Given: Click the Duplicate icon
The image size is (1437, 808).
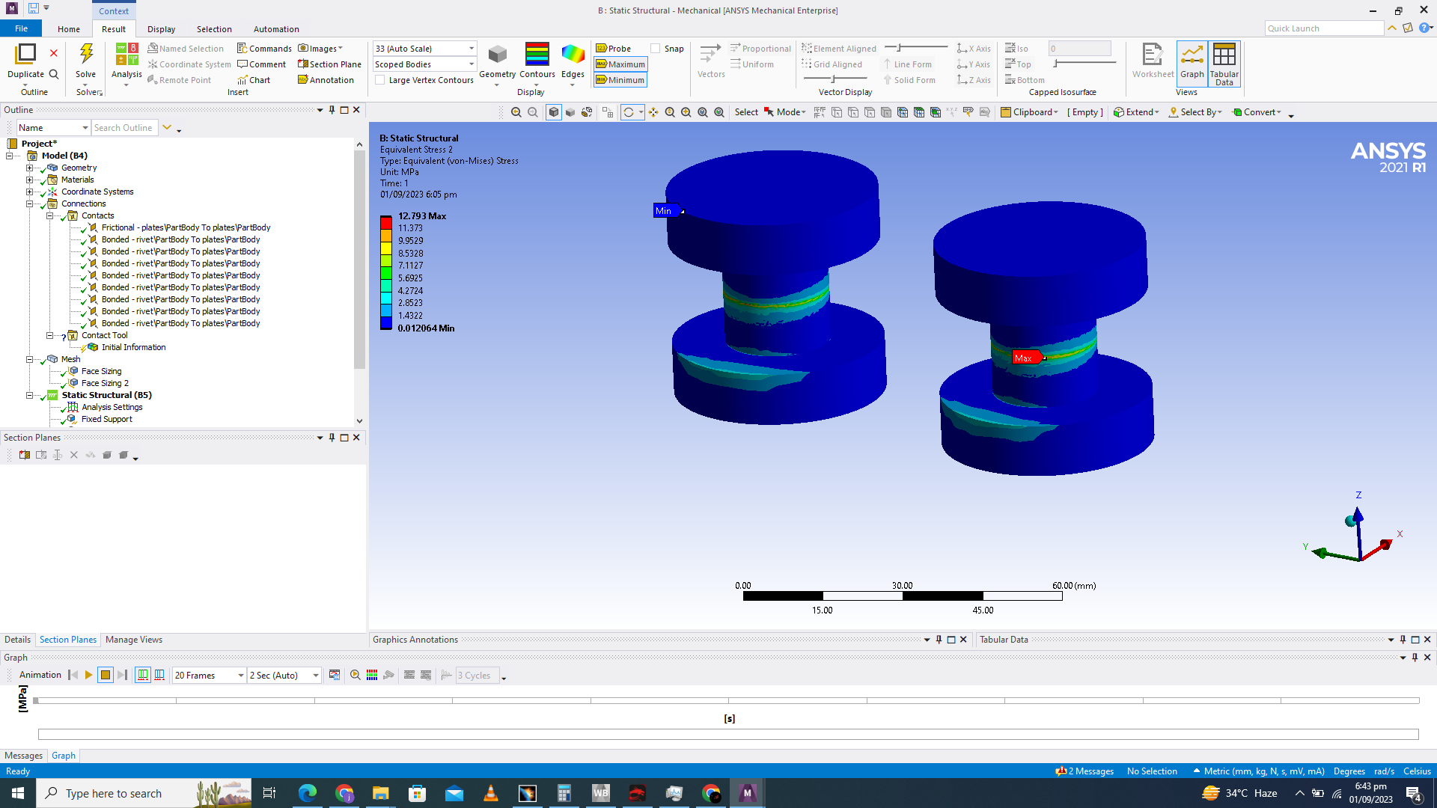Looking at the screenshot, I should coord(25,55).
